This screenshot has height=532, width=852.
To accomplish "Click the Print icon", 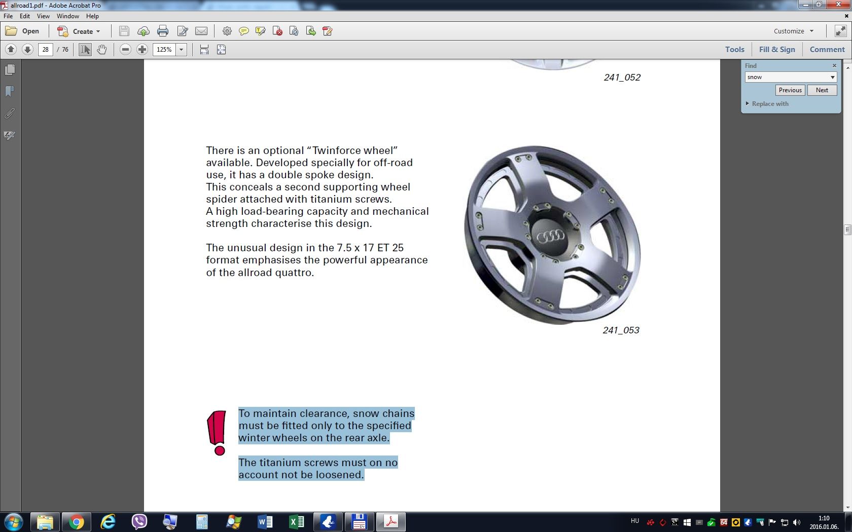I will [163, 31].
